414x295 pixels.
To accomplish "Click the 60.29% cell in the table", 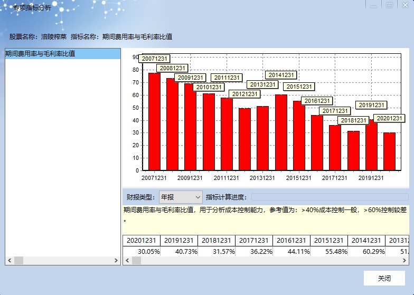I will pyautogui.click(x=366, y=252).
